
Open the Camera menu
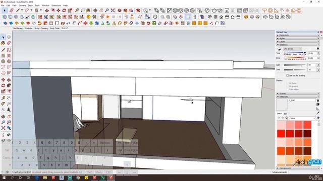pyautogui.click(x=22, y=6)
